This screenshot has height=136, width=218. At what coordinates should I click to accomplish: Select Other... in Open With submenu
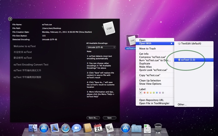point(194,104)
